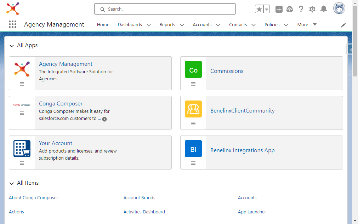The height and width of the screenshot is (224, 358).
Task: Open the More navigation menu
Action: pos(307,25)
